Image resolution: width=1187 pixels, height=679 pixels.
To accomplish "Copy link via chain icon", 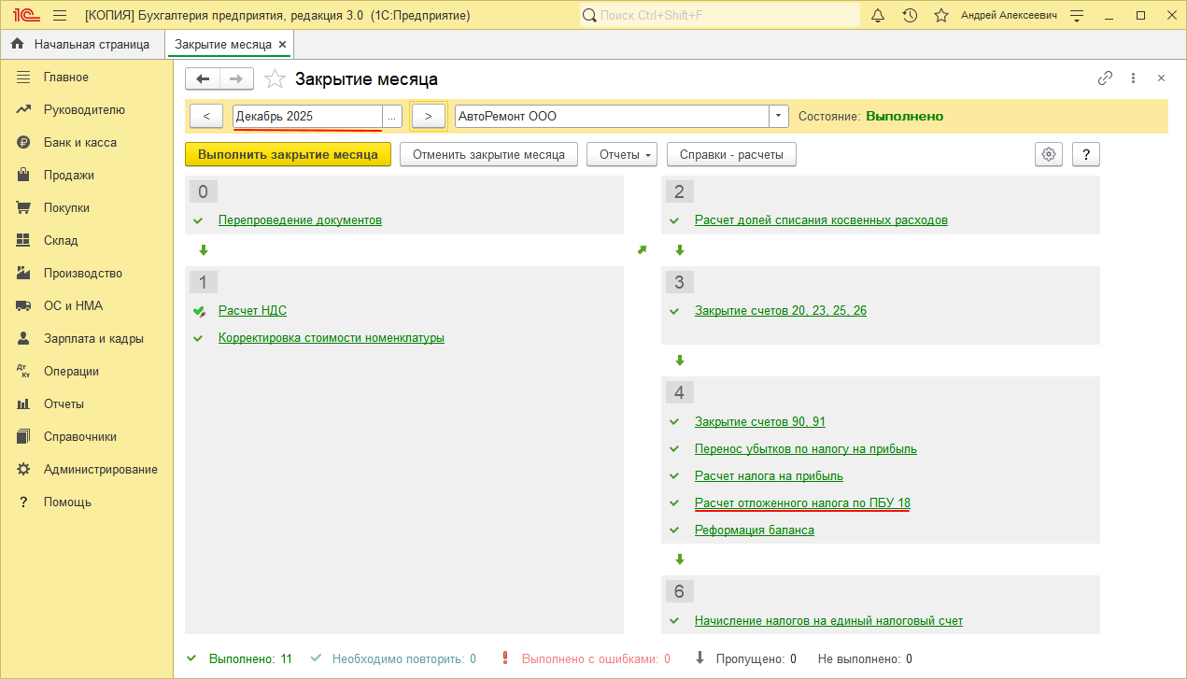I will pos(1105,78).
